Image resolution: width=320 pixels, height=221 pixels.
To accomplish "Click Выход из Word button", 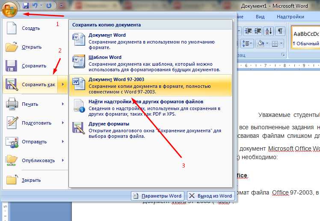I will click(x=210, y=196).
